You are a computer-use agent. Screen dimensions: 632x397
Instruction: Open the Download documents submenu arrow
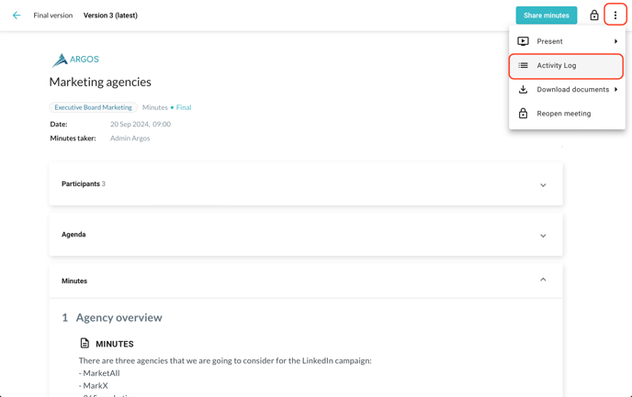(x=615, y=90)
